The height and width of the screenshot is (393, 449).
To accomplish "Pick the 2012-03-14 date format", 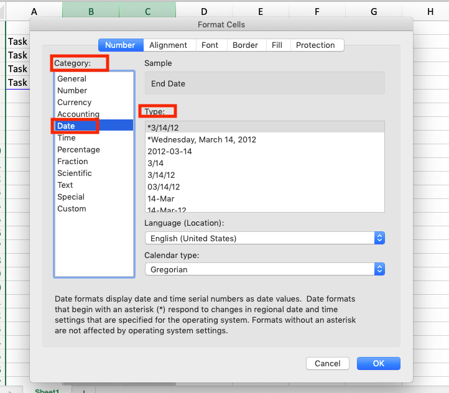I will coord(264,151).
